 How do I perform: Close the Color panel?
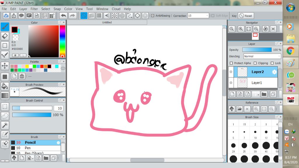pyautogui.click(x=64, y=22)
